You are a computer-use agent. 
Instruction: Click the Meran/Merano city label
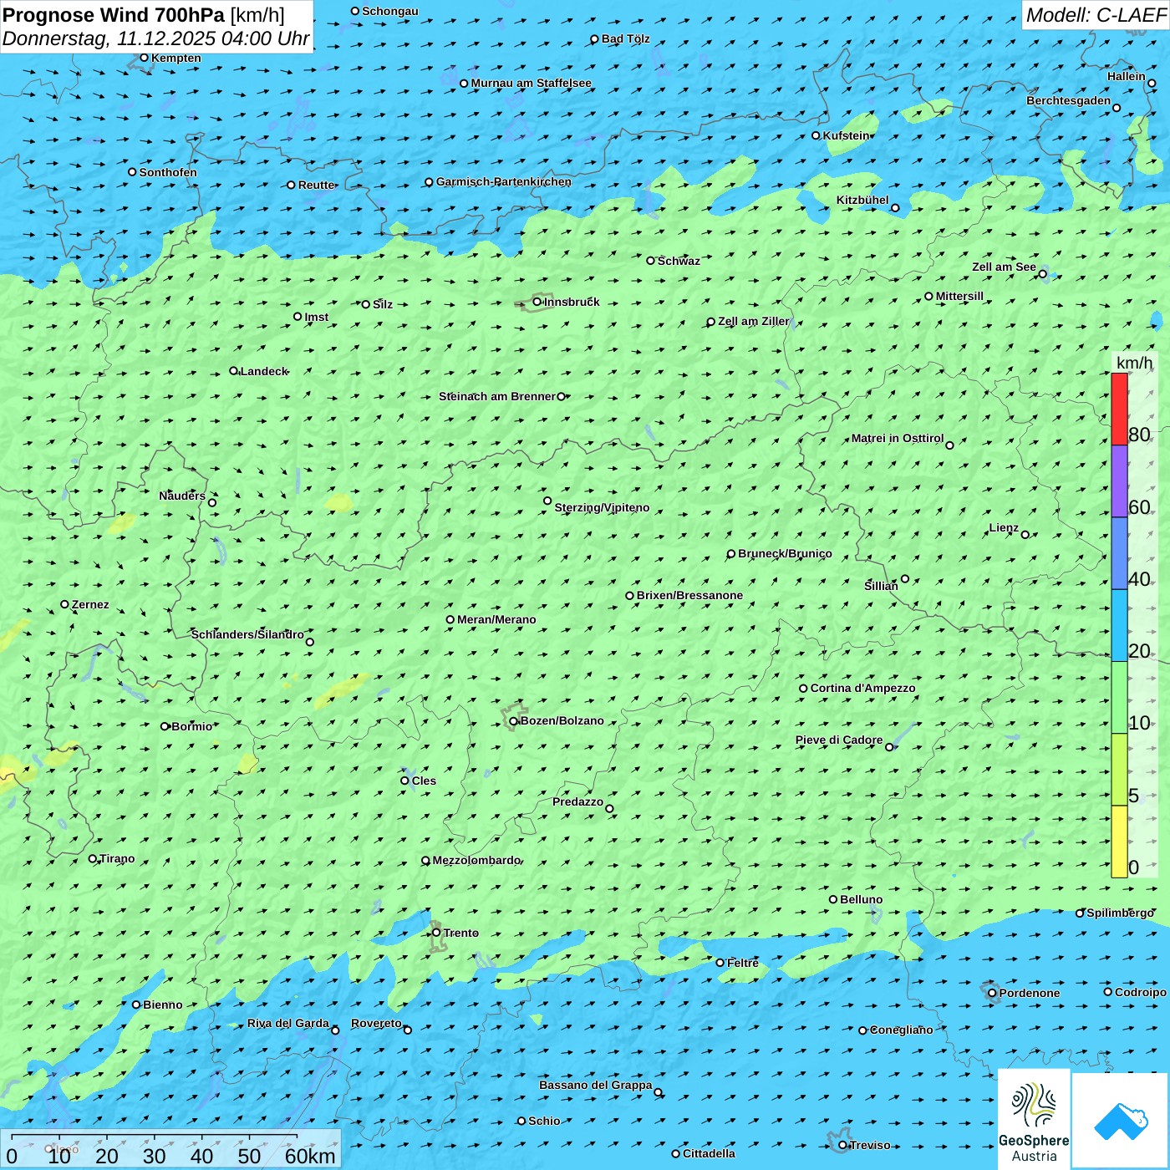pos(496,619)
